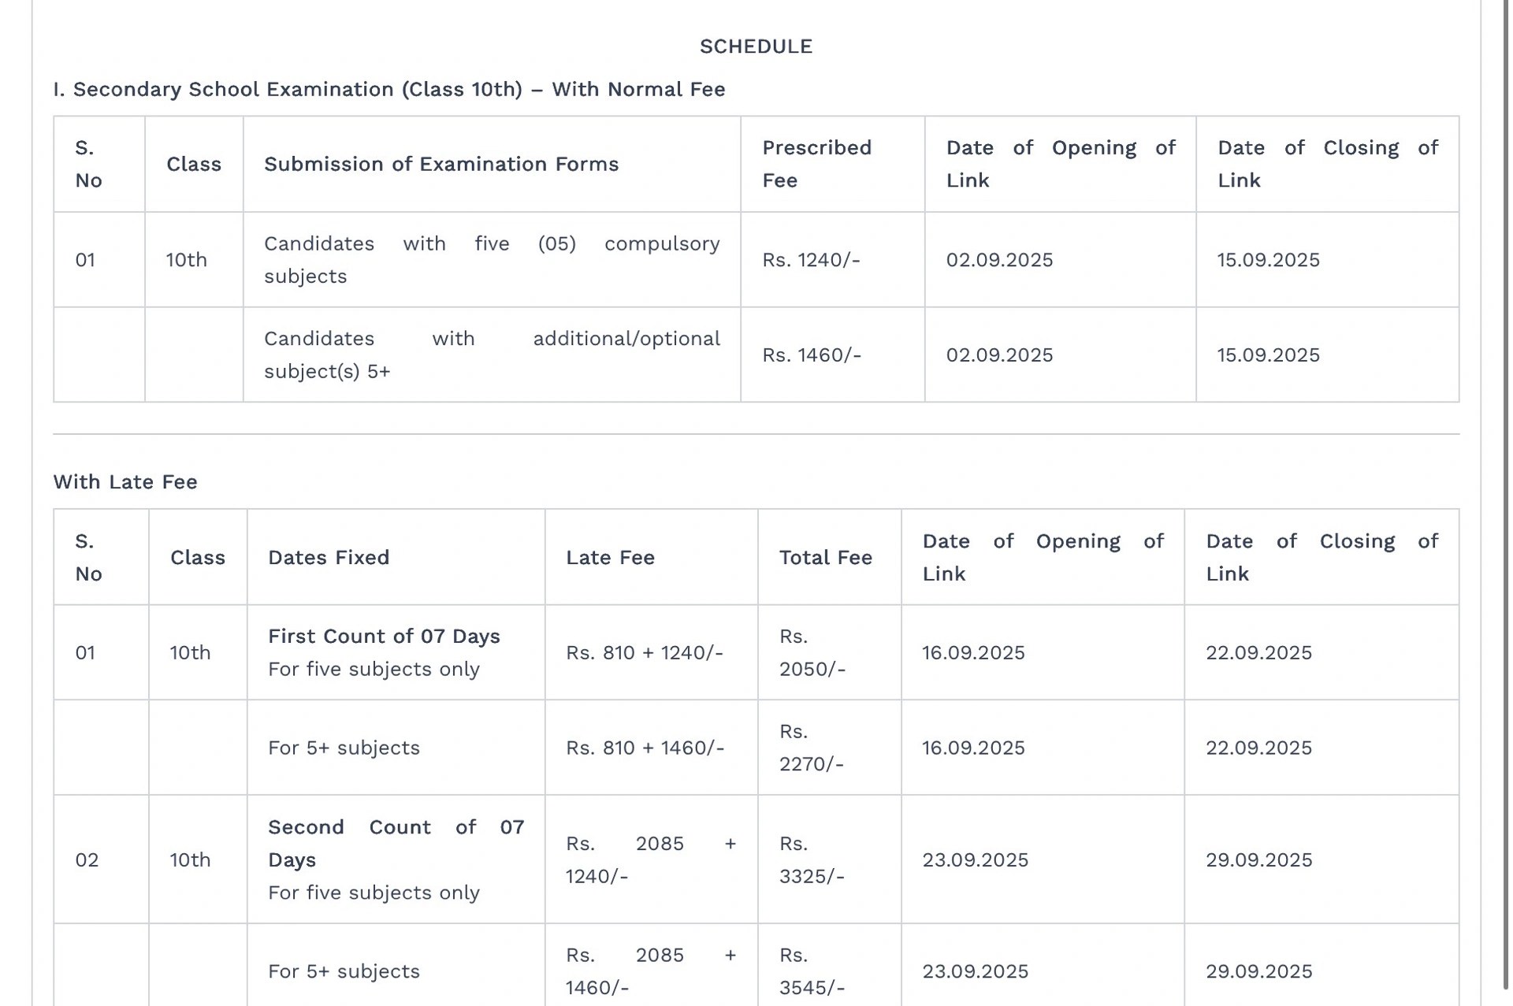Click the Secondary School Examination section title
This screenshot has height=1006, width=1513.
click(x=388, y=89)
